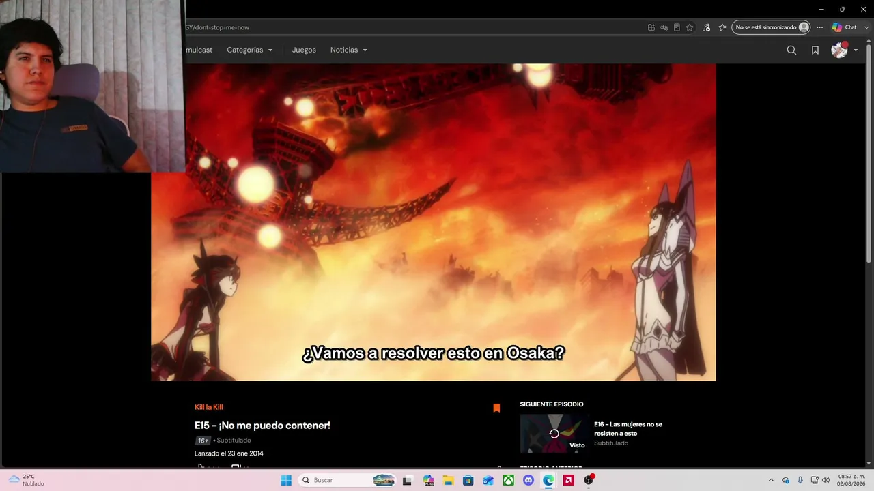
Task: Click the taskbar Buscar search box
Action: pos(348,480)
